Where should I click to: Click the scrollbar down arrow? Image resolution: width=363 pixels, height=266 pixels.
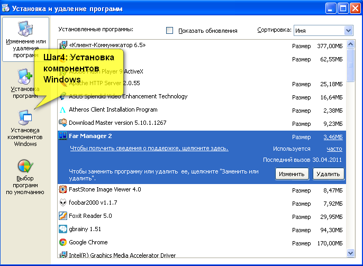351,253
